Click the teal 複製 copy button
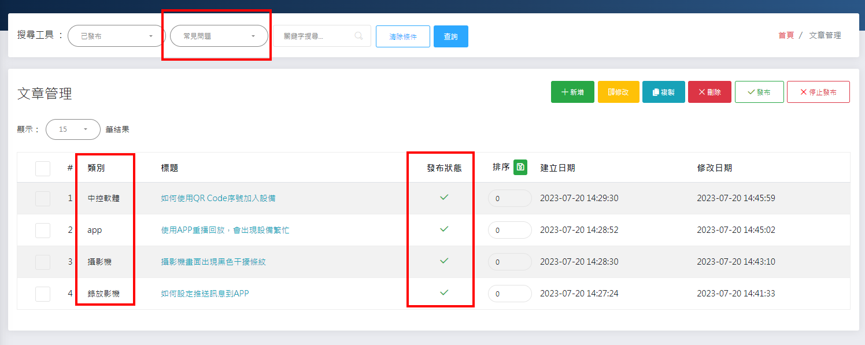The image size is (865, 345). pos(663,92)
